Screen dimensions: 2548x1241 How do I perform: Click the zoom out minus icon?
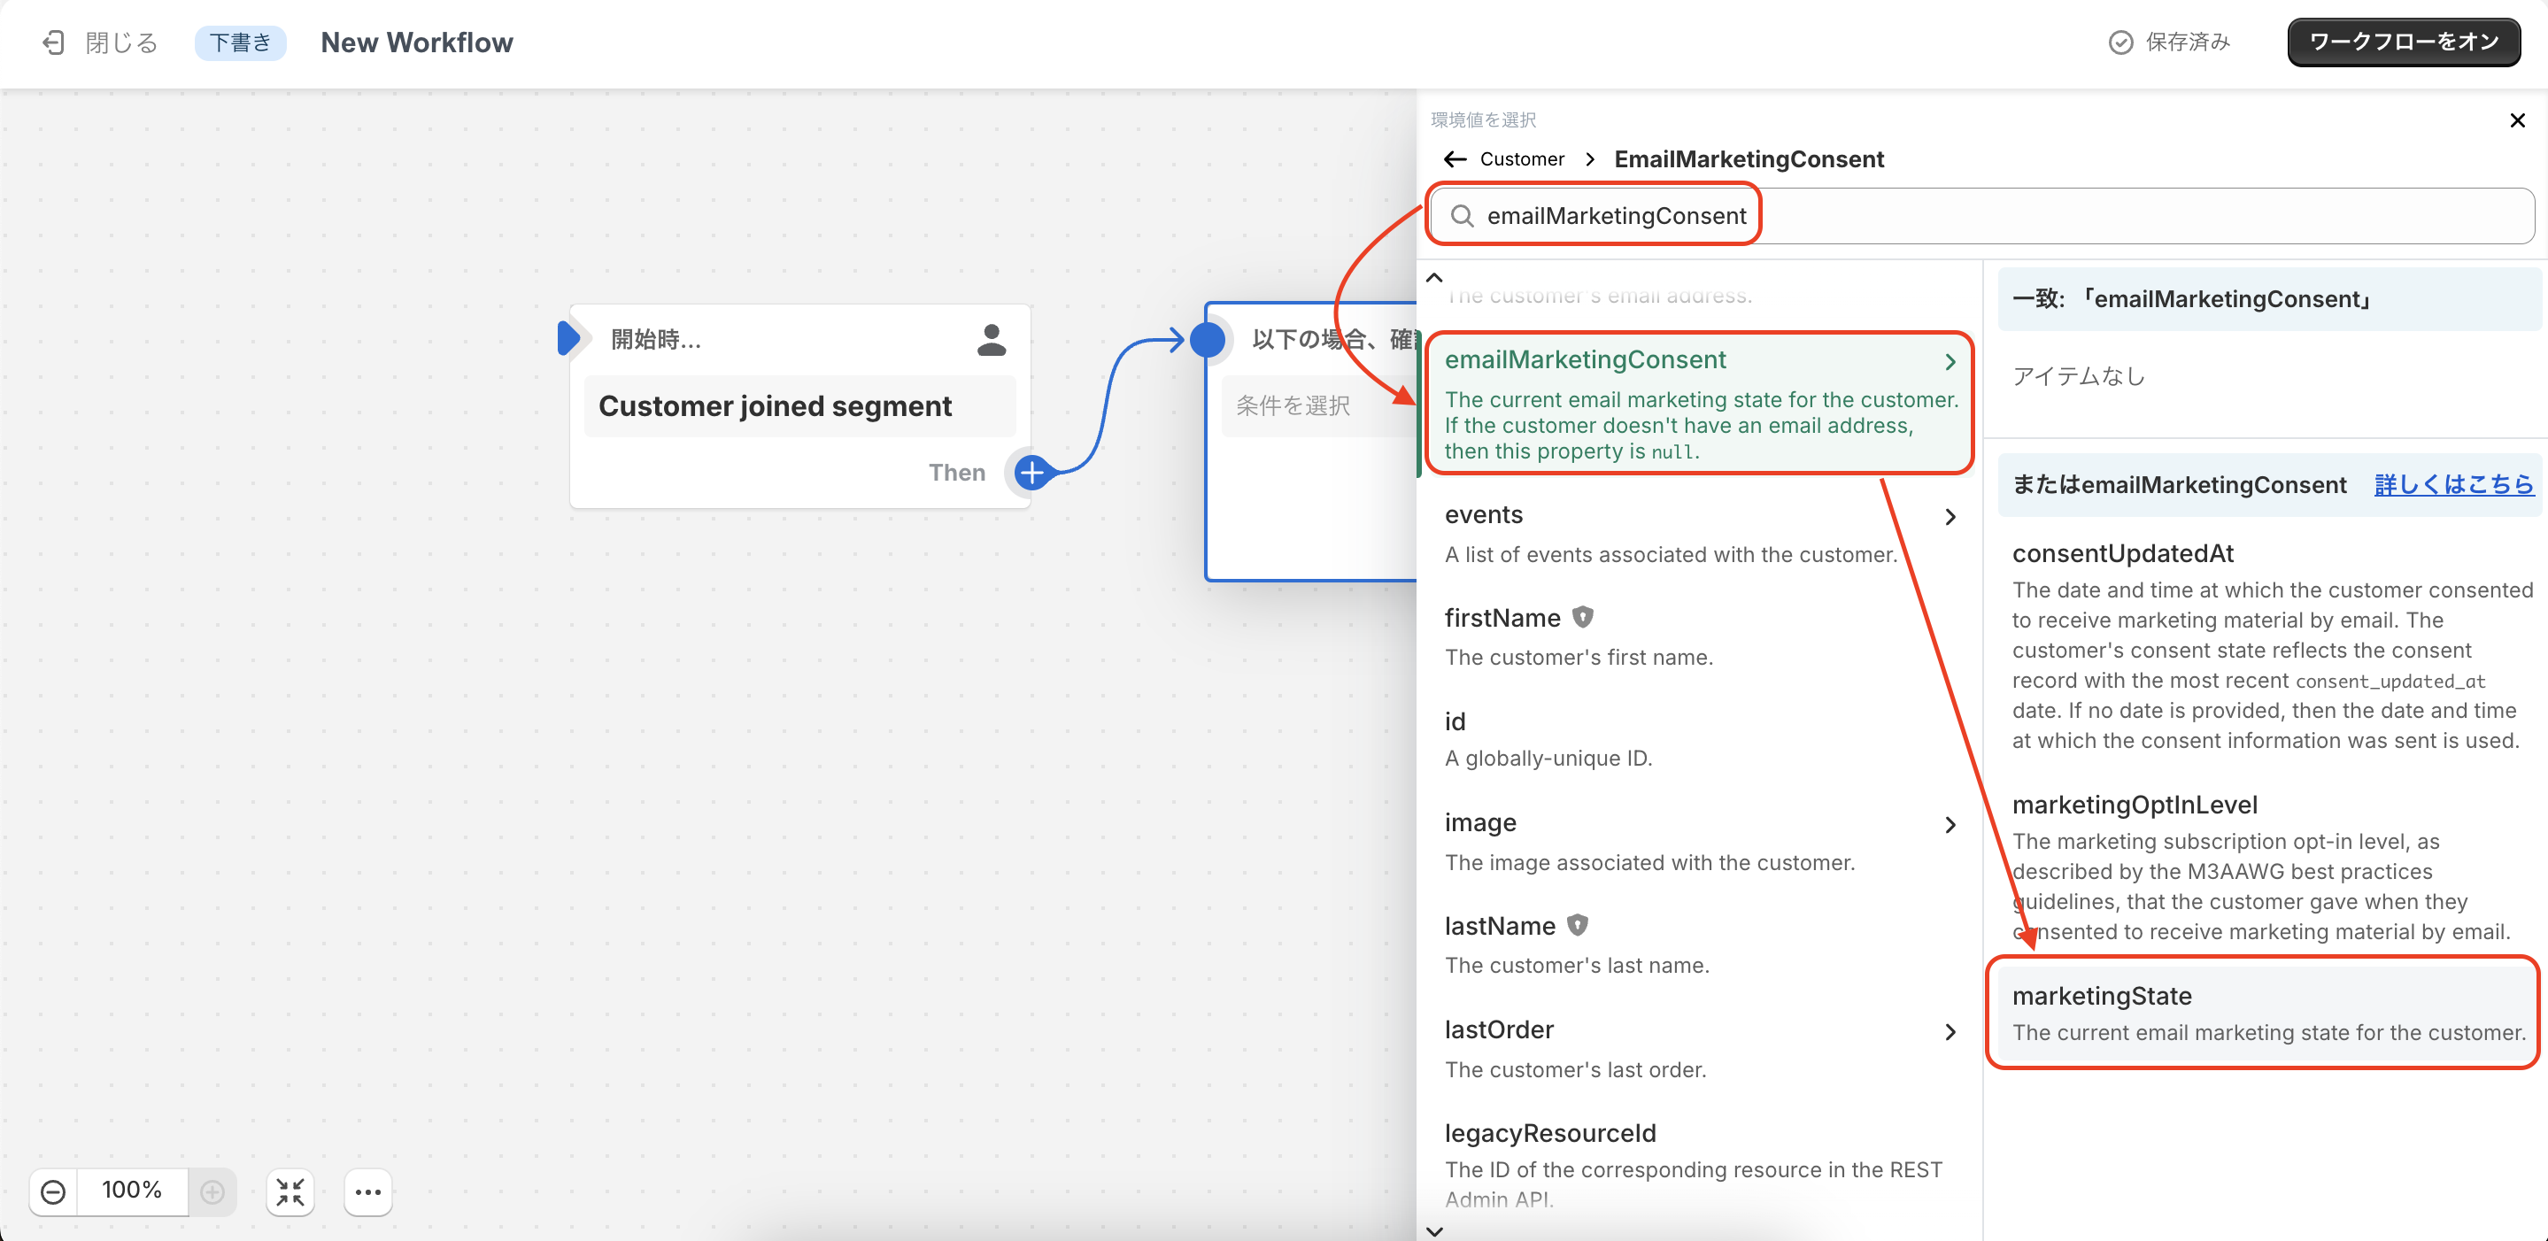coord(53,1191)
